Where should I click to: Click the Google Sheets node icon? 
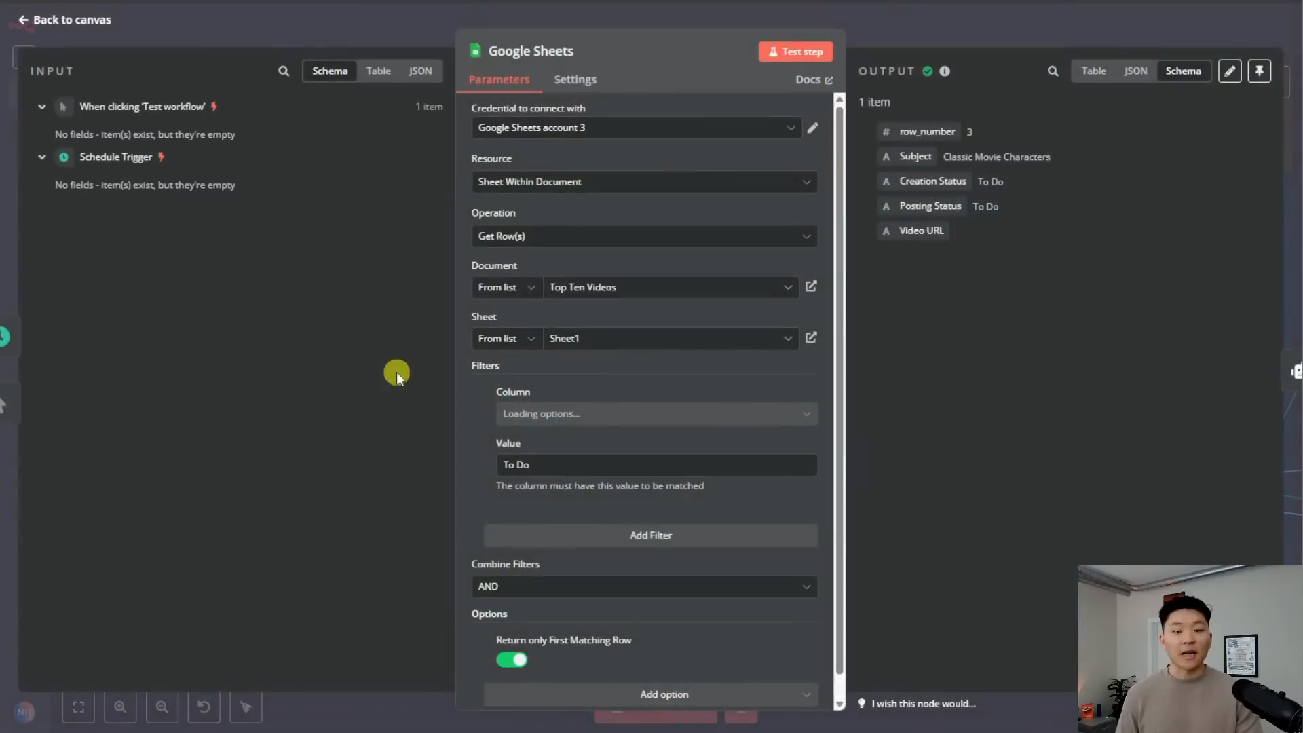click(x=475, y=51)
